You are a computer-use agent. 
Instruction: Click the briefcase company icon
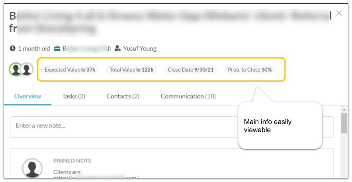[57, 48]
